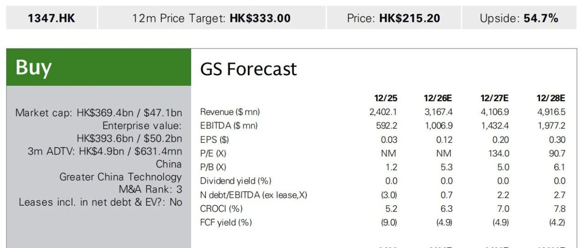Screen dimensions: 584x248
Task: Click the Market cap HK$369.4bn text
Action: click(99, 113)
